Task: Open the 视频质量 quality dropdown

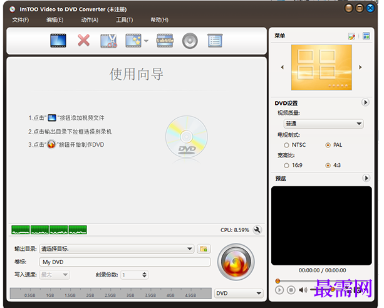Action: [323, 124]
